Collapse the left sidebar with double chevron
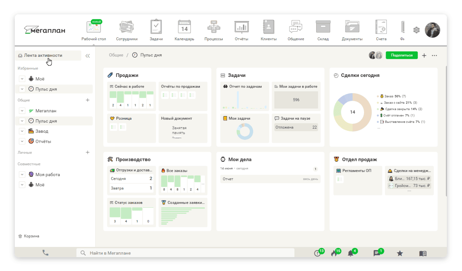This screenshot has height=271, width=462. [88, 56]
